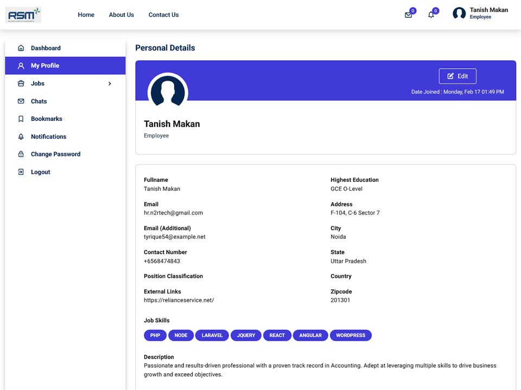This screenshot has width=521, height=390.
Task: Click the Jobs briefcase icon
Action: [x=21, y=83]
